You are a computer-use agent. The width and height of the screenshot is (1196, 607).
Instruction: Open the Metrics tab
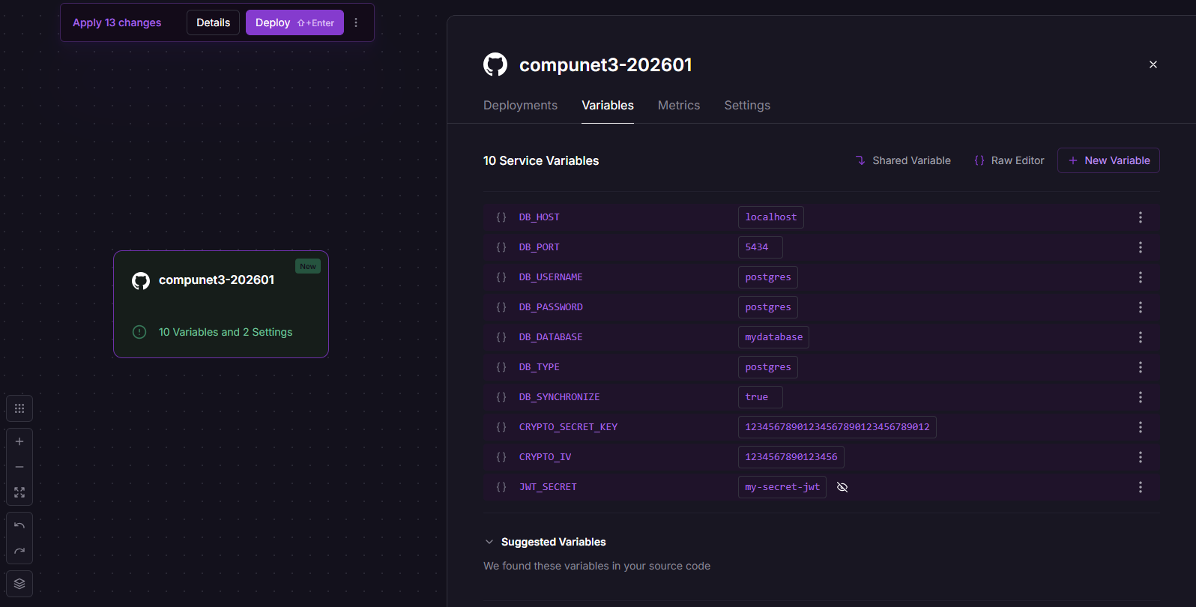point(678,106)
